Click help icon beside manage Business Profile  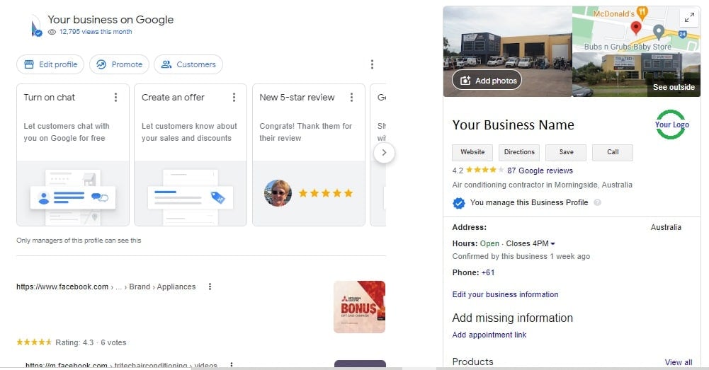click(x=597, y=202)
